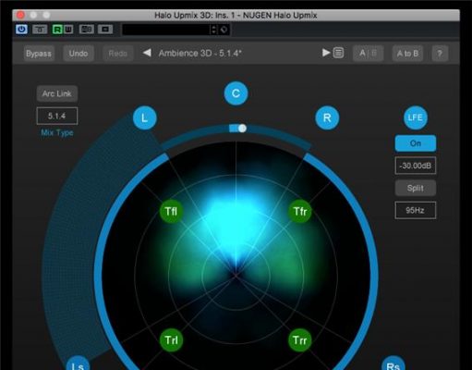Open the host preset name field
The height and width of the screenshot is (370, 472).
[165, 30]
